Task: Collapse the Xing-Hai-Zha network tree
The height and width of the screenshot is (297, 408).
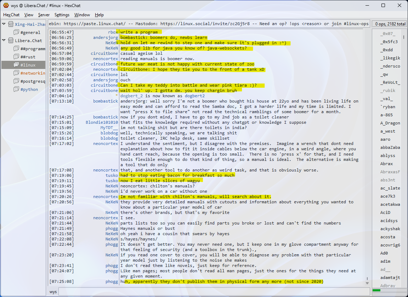Action: (x=4, y=24)
